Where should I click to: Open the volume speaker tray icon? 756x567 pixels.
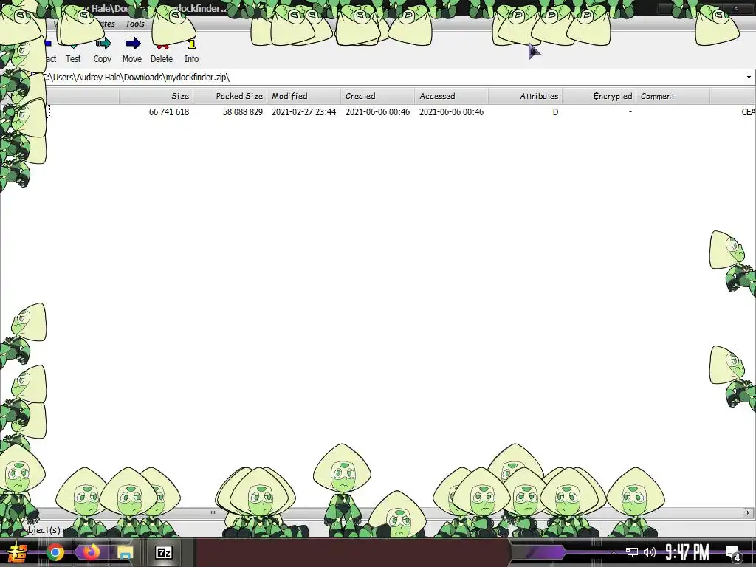(650, 552)
